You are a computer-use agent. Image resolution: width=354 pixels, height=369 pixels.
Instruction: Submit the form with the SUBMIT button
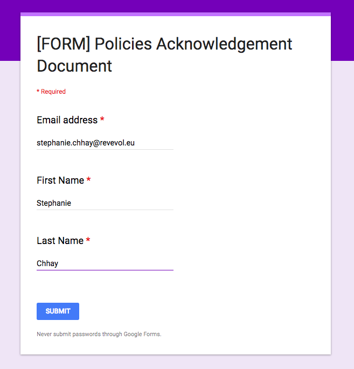[58, 311]
